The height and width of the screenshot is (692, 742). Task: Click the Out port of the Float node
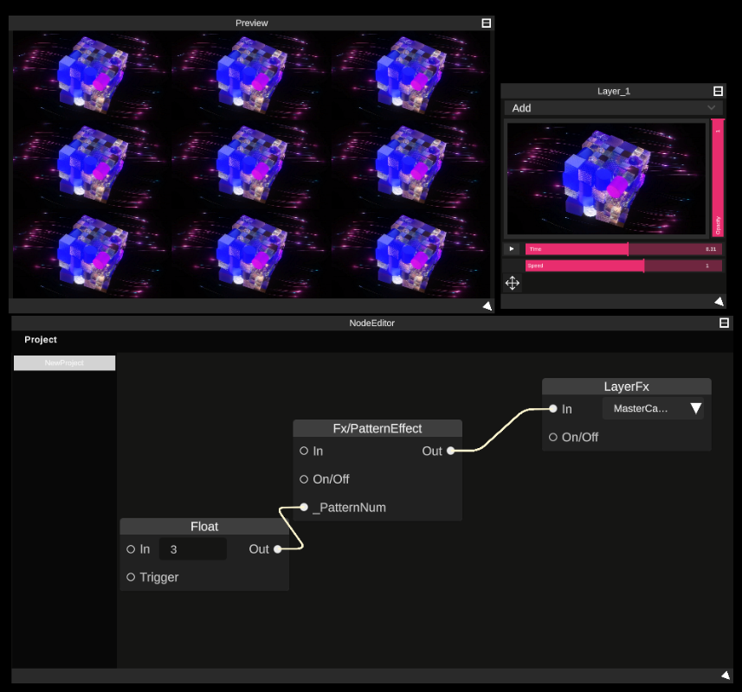[276, 548]
